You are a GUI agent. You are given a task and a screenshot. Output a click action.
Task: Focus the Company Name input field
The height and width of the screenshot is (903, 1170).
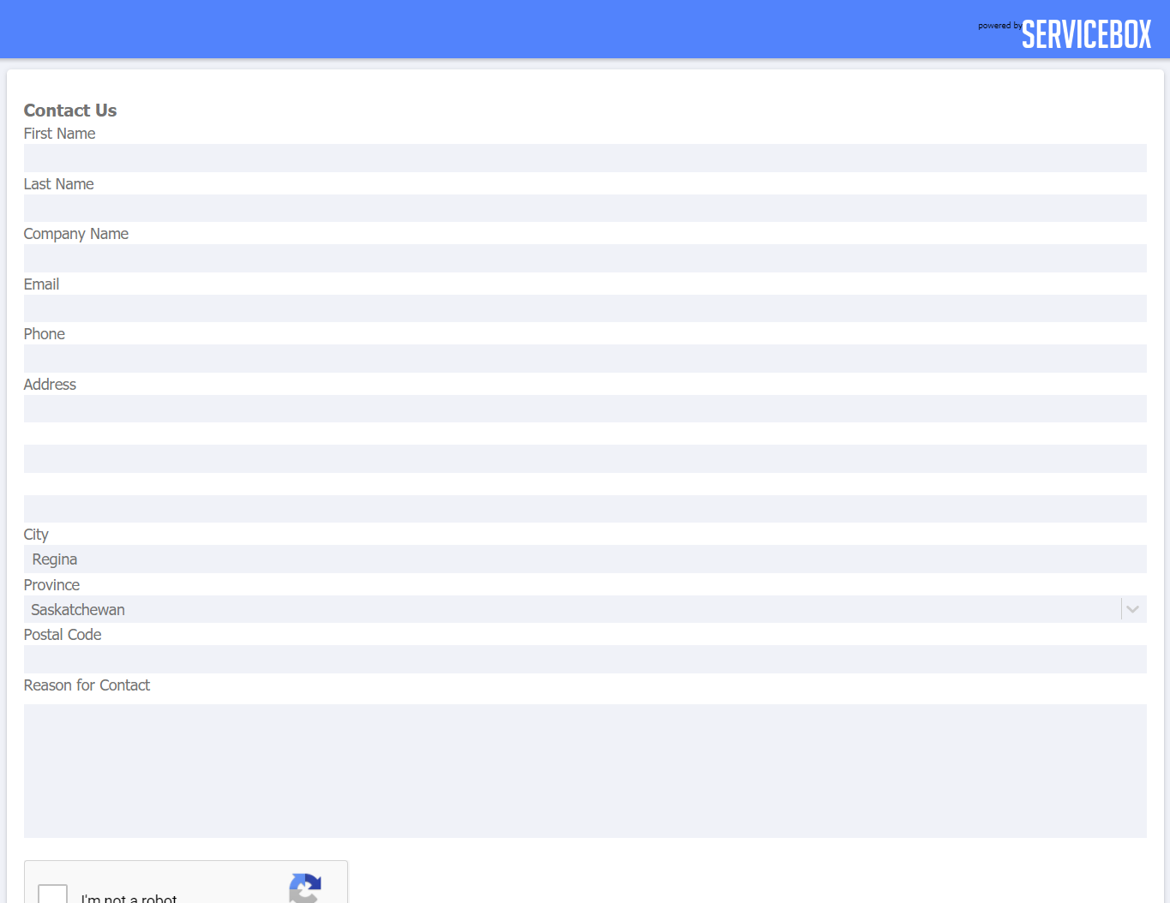[x=585, y=258]
